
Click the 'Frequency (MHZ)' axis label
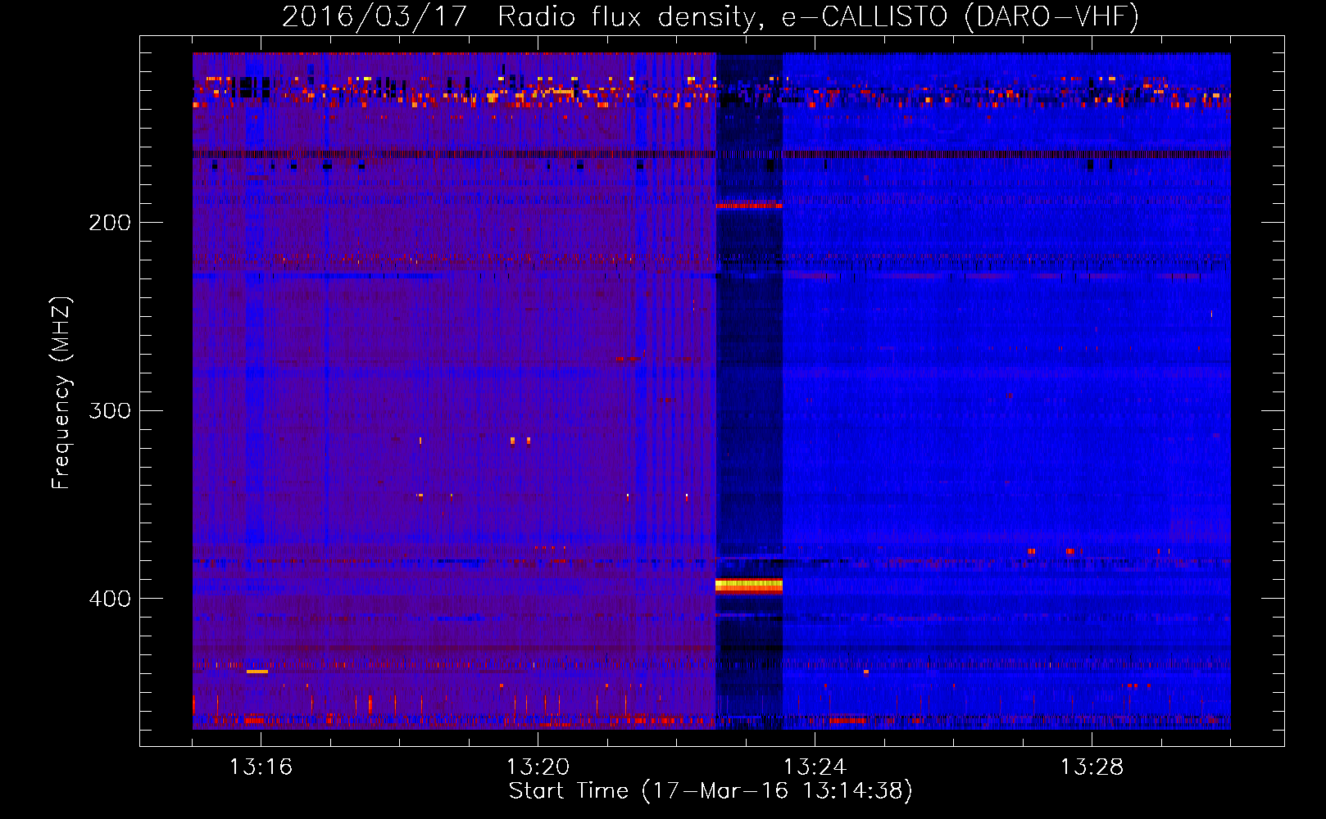tap(61, 393)
